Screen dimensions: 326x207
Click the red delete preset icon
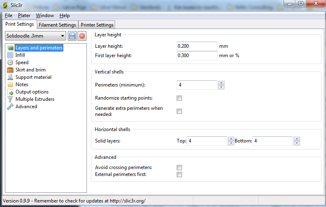point(82,36)
